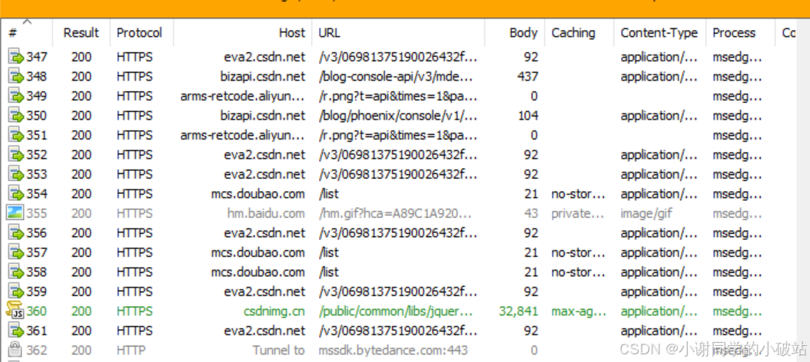This screenshot has height=362, width=810.
Task: Sort sessions by the Result column header
Action: point(81,33)
